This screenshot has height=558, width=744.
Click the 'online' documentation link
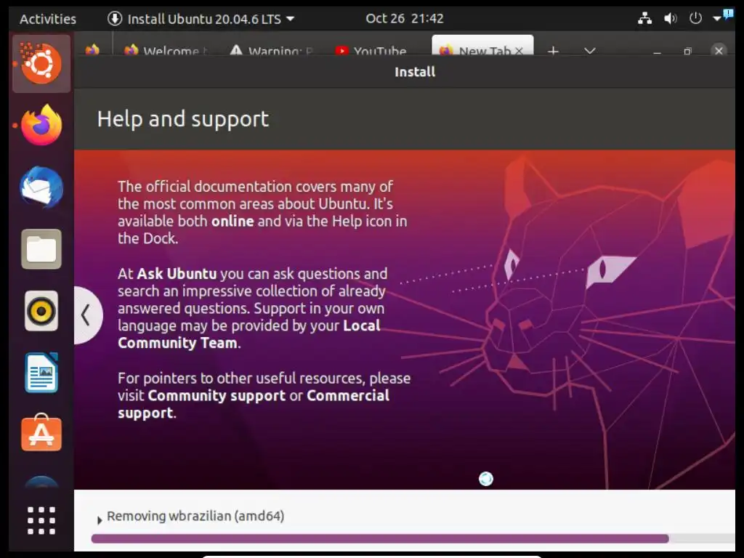pos(232,221)
